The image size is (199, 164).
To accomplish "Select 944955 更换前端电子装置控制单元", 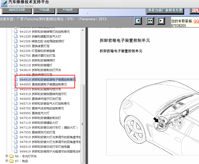I will [43, 84].
